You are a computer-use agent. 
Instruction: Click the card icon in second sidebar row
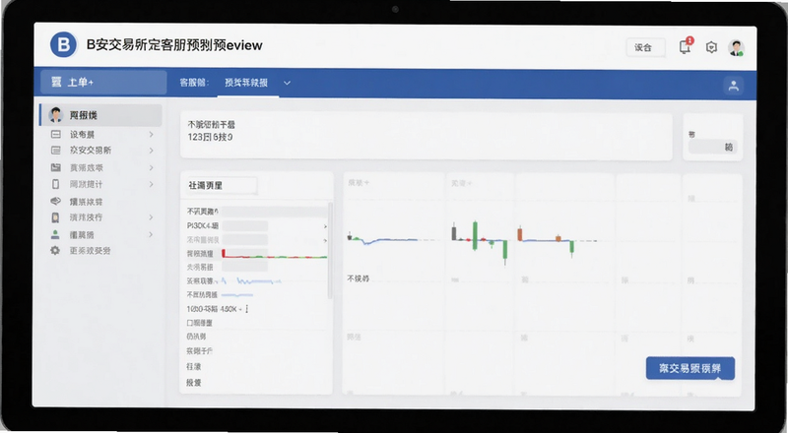coord(56,135)
